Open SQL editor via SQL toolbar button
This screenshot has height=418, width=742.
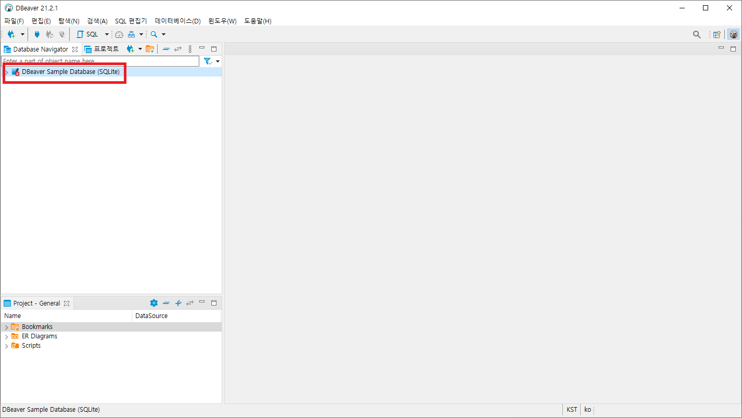(87, 34)
